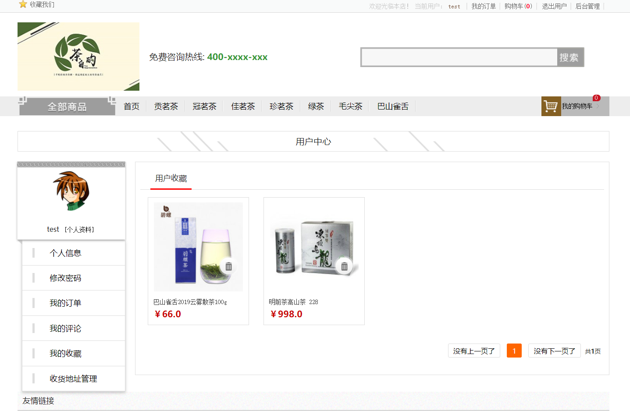Click the 用户中心 heading
The image size is (630, 411).
pyautogui.click(x=313, y=142)
